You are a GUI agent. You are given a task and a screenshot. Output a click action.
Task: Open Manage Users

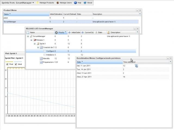pos(64,3)
